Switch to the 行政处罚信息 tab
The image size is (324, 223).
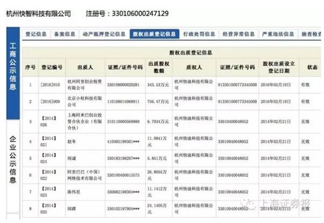click(199, 34)
